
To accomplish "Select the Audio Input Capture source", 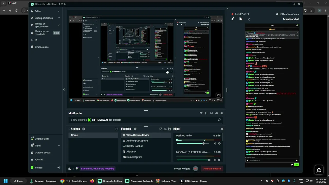I will click(146, 141).
